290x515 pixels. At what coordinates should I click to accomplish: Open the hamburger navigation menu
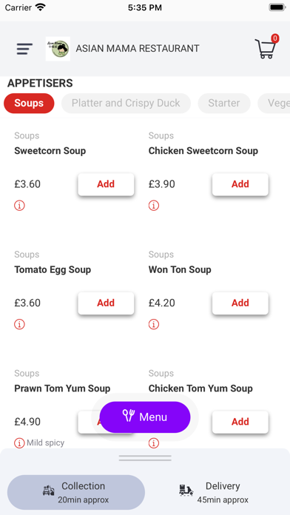24,49
